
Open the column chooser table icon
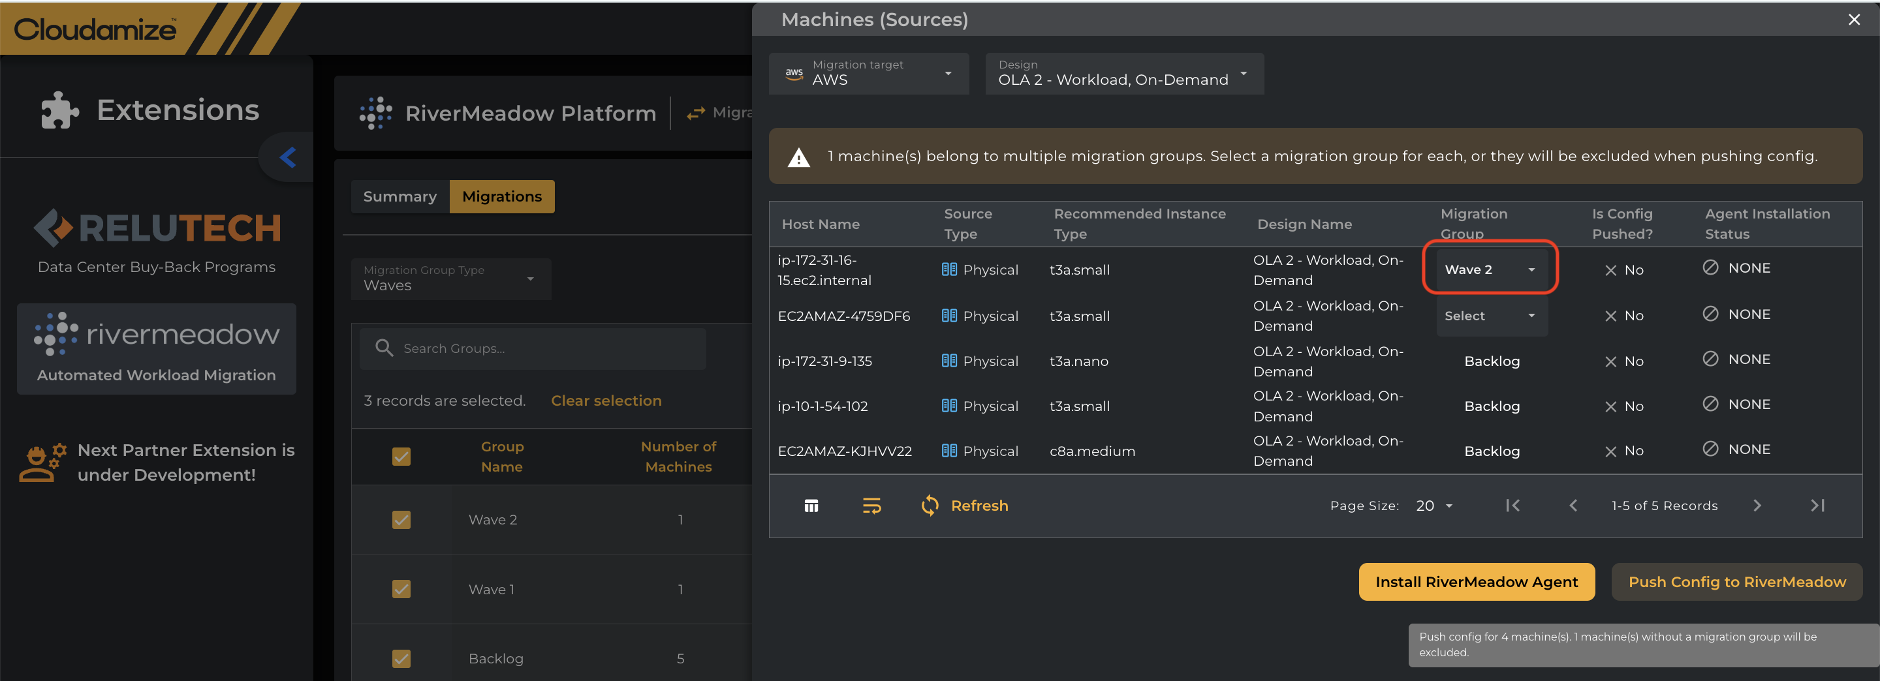(x=811, y=506)
